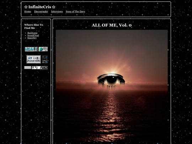Open the SpaceHey profile link
Screen dimensions: 192x144
pyautogui.click(x=32, y=38)
